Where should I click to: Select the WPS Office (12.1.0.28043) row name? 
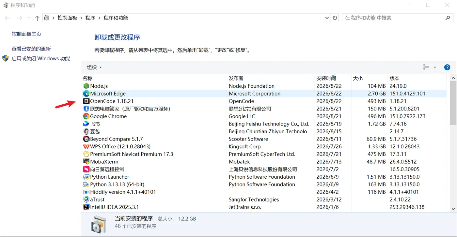[120, 146]
